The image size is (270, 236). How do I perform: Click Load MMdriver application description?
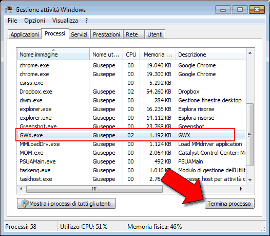210,144
